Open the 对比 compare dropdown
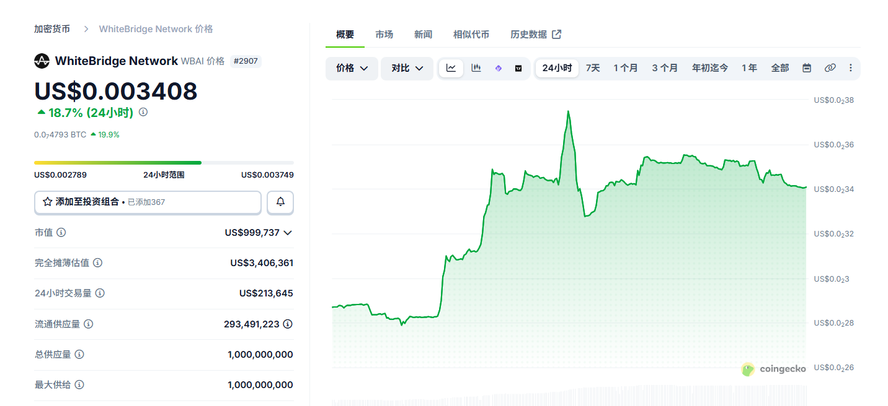The width and height of the screenshot is (888, 406). coord(407,68)
